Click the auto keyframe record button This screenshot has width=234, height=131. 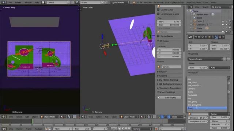pyautogui.click(x=156, y=129)
